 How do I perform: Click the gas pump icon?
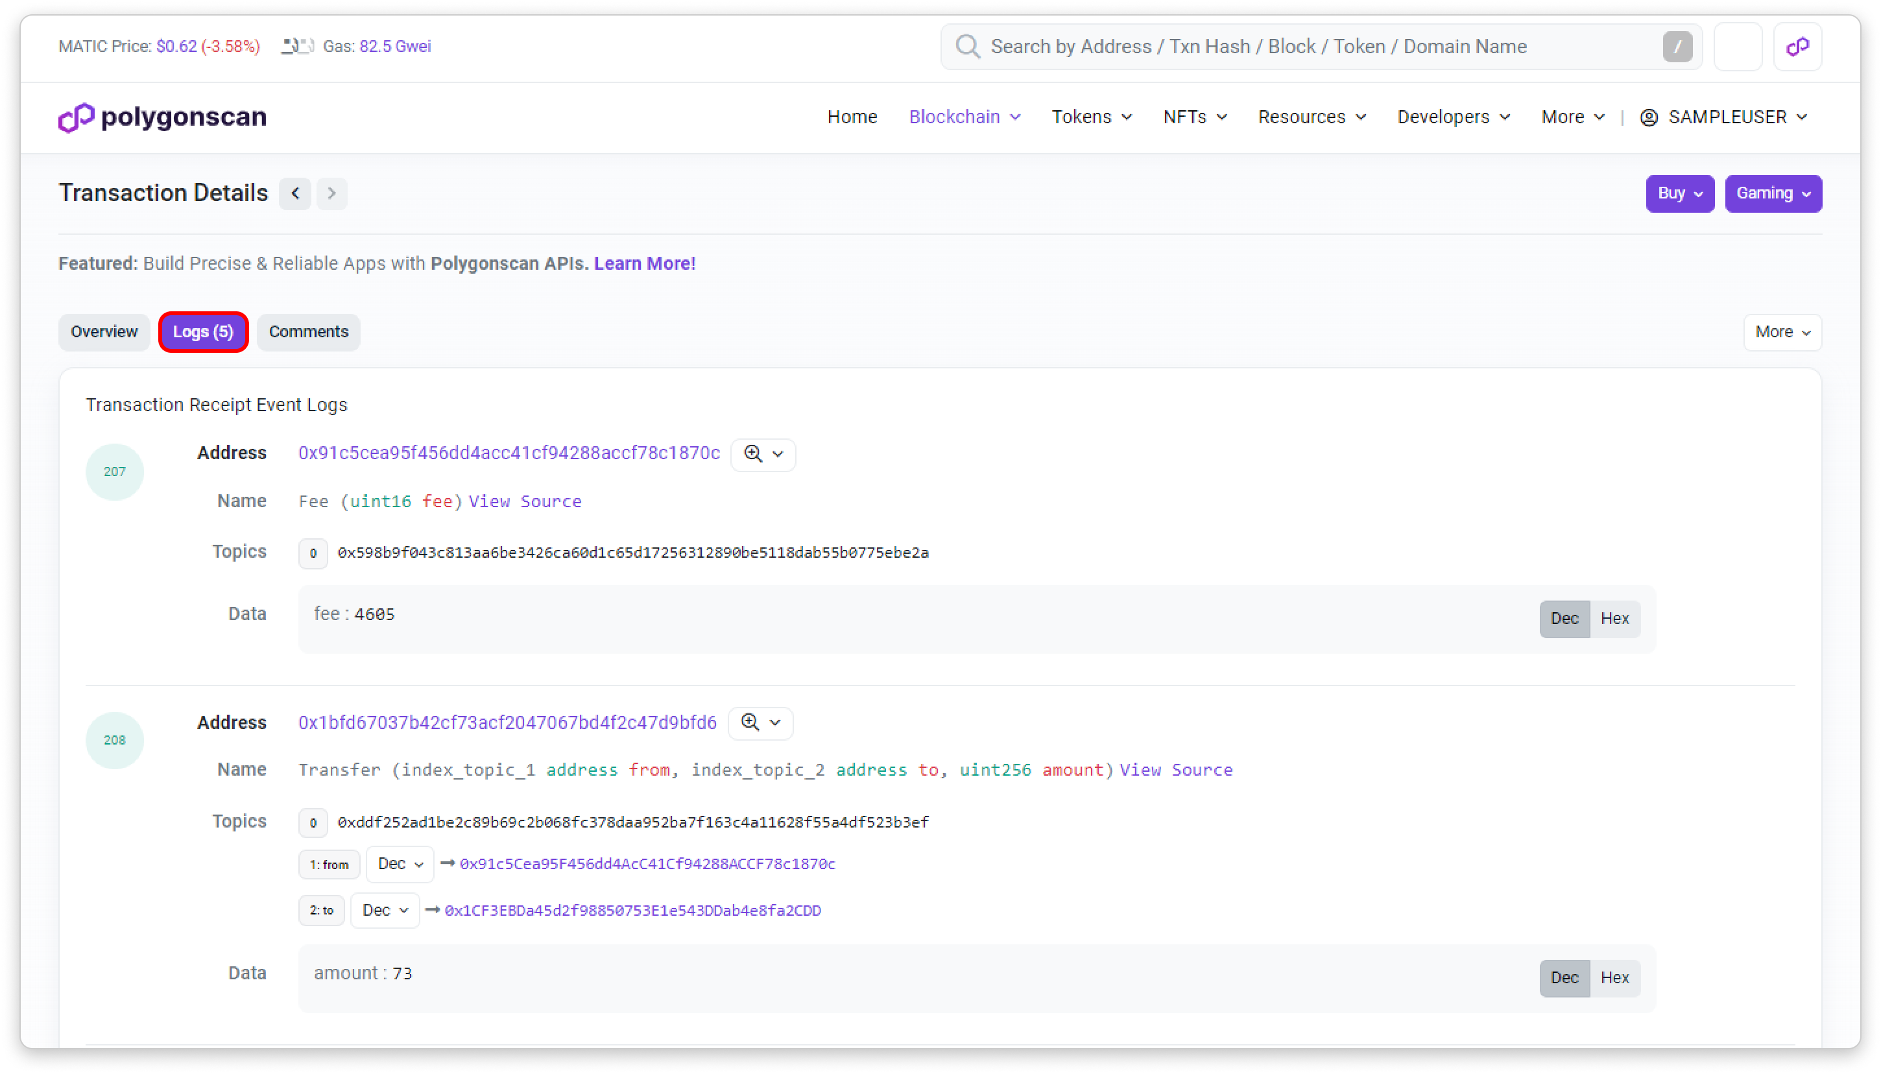click(298, 46)
